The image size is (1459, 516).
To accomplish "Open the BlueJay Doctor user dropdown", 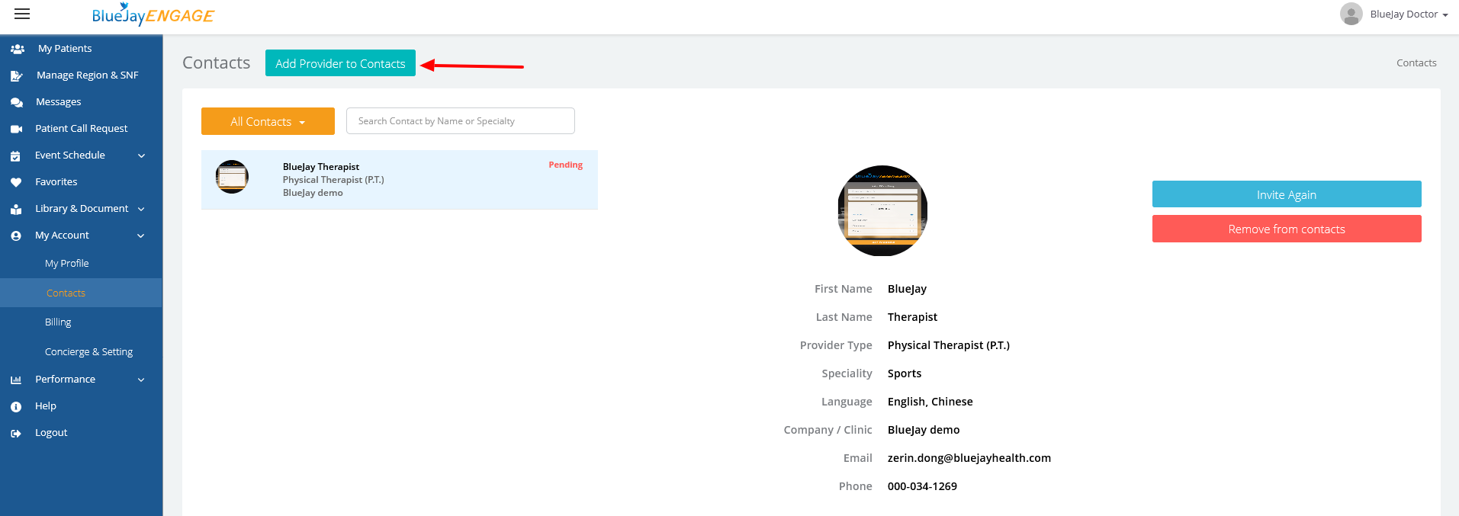I will (x=1409, y=14).
